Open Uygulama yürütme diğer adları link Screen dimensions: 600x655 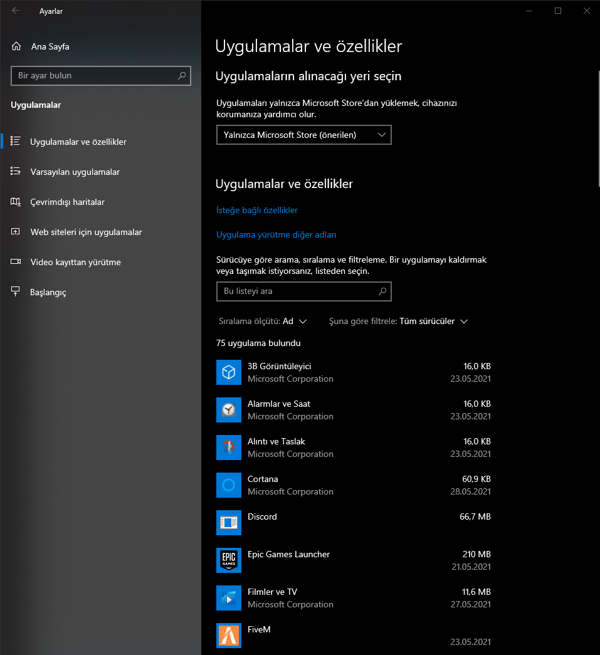click(276, 235)
